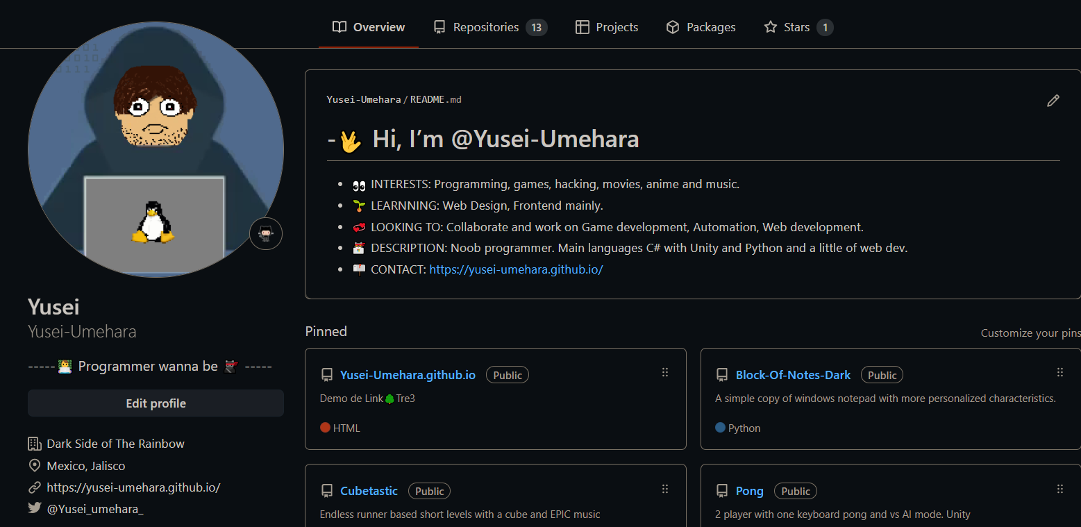
Task: Click the Yusei-Umehara path in README header
Action: pos(364,99)
